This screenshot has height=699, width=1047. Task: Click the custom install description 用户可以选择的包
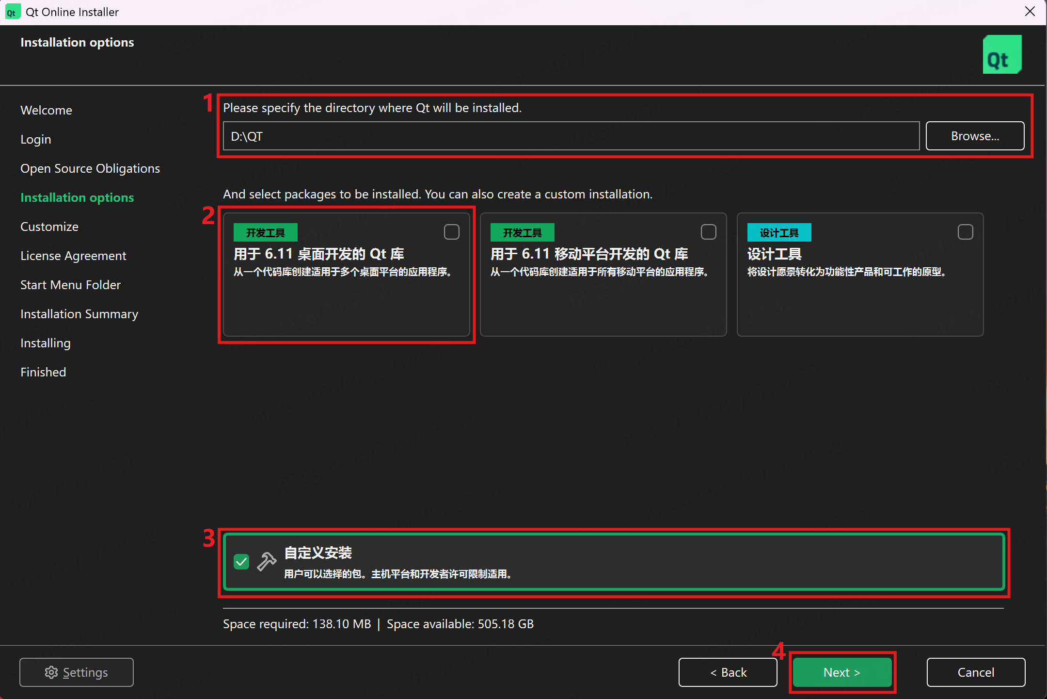click(x=398, y=574)
